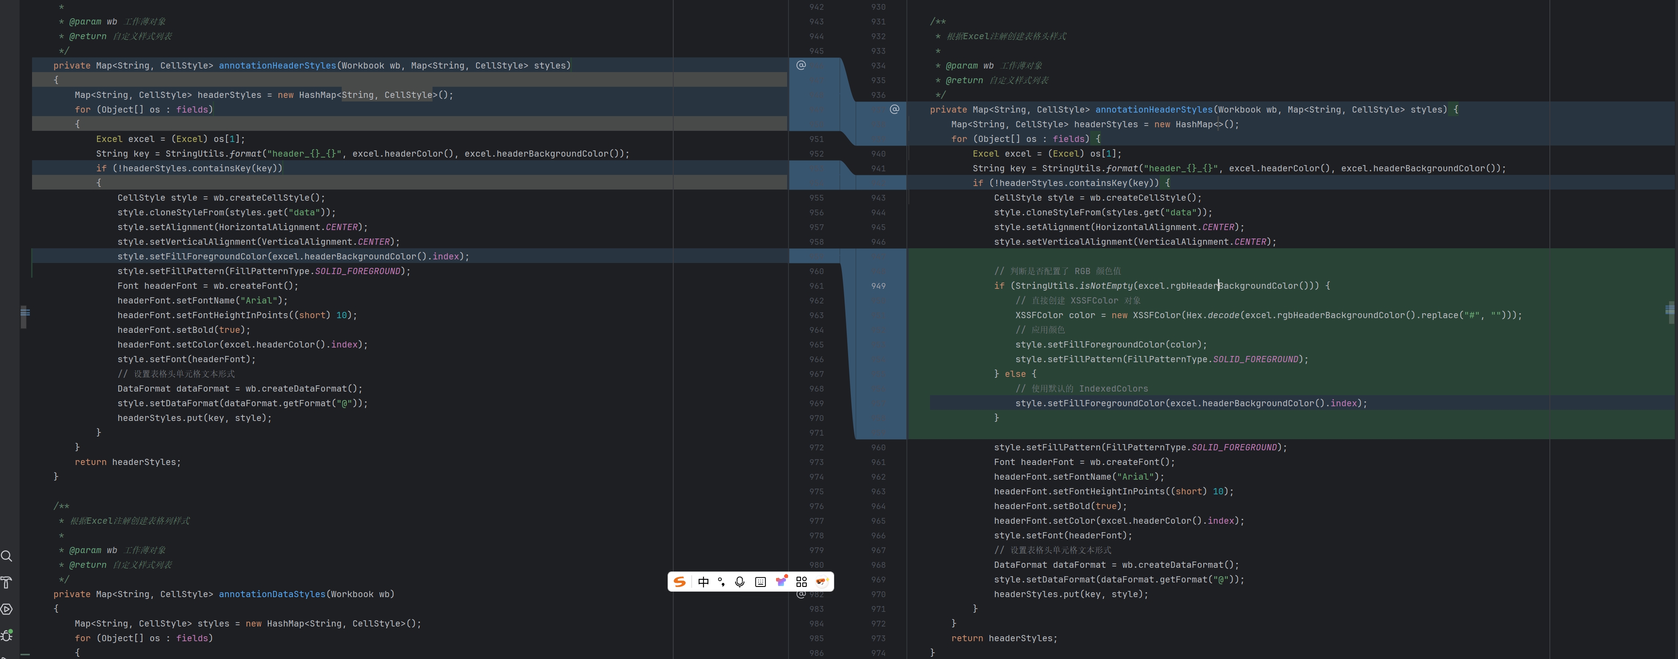
Task: Start voice input with microphone icon
Action: (740, 582)
